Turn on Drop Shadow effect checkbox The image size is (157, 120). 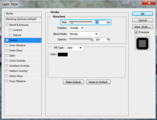click(x=7, y=81)
